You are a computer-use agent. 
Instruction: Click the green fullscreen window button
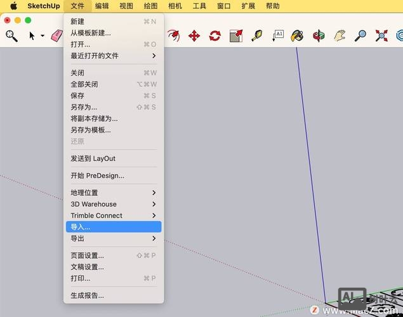point(28,20)
